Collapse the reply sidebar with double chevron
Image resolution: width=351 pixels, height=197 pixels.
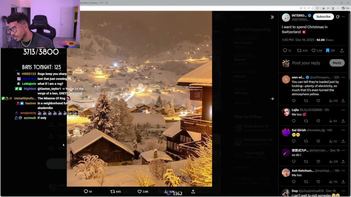272,17
